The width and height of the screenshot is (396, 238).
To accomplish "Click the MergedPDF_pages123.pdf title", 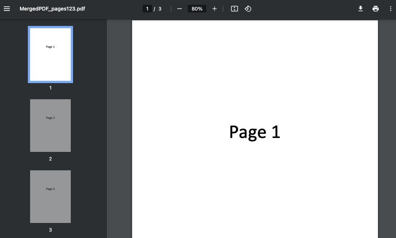I will (52, 9).
